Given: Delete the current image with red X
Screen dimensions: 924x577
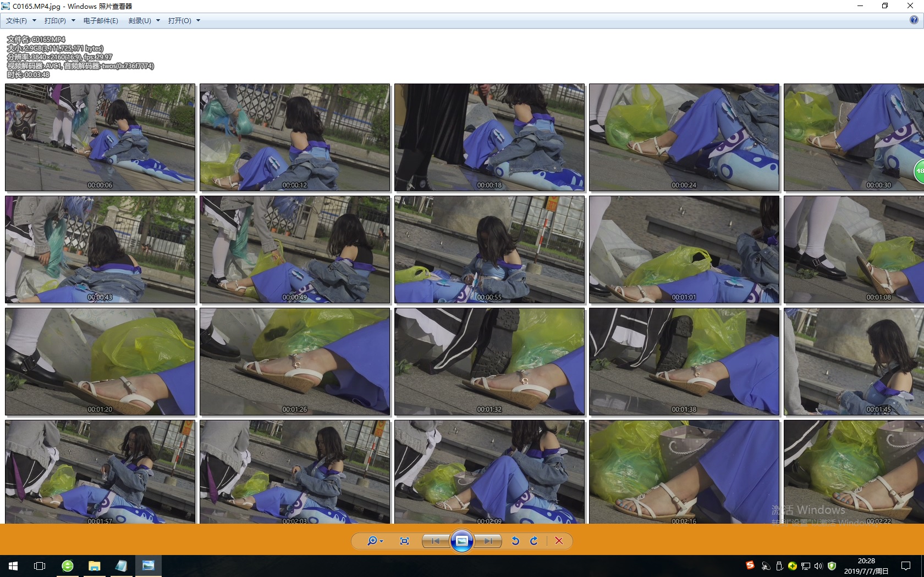Looking at the screenshot, I should (x=559, y=541).
